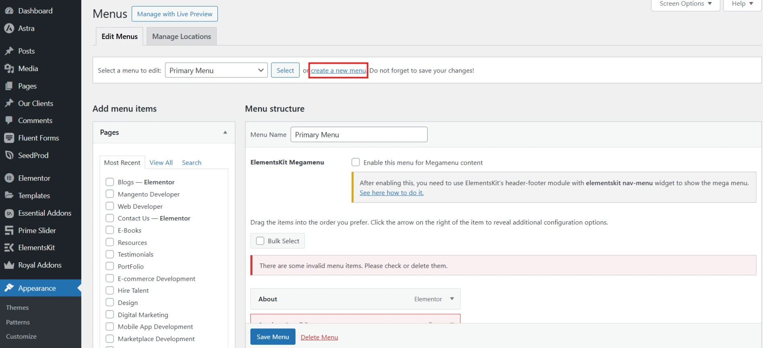
Task: Click the Pages icon in sidebar
Action: [x=9, y=86]
